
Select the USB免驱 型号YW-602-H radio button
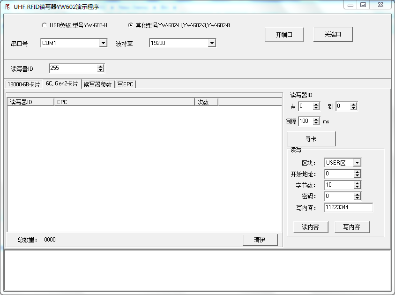pos(45,25)
